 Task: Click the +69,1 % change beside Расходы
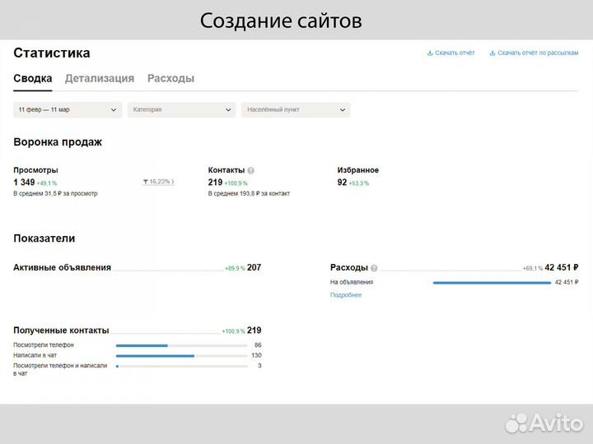click(x=533, y=268)
